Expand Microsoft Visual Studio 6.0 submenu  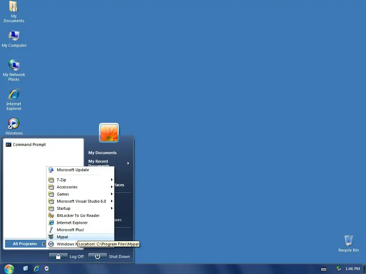click(x=80, y=201)
